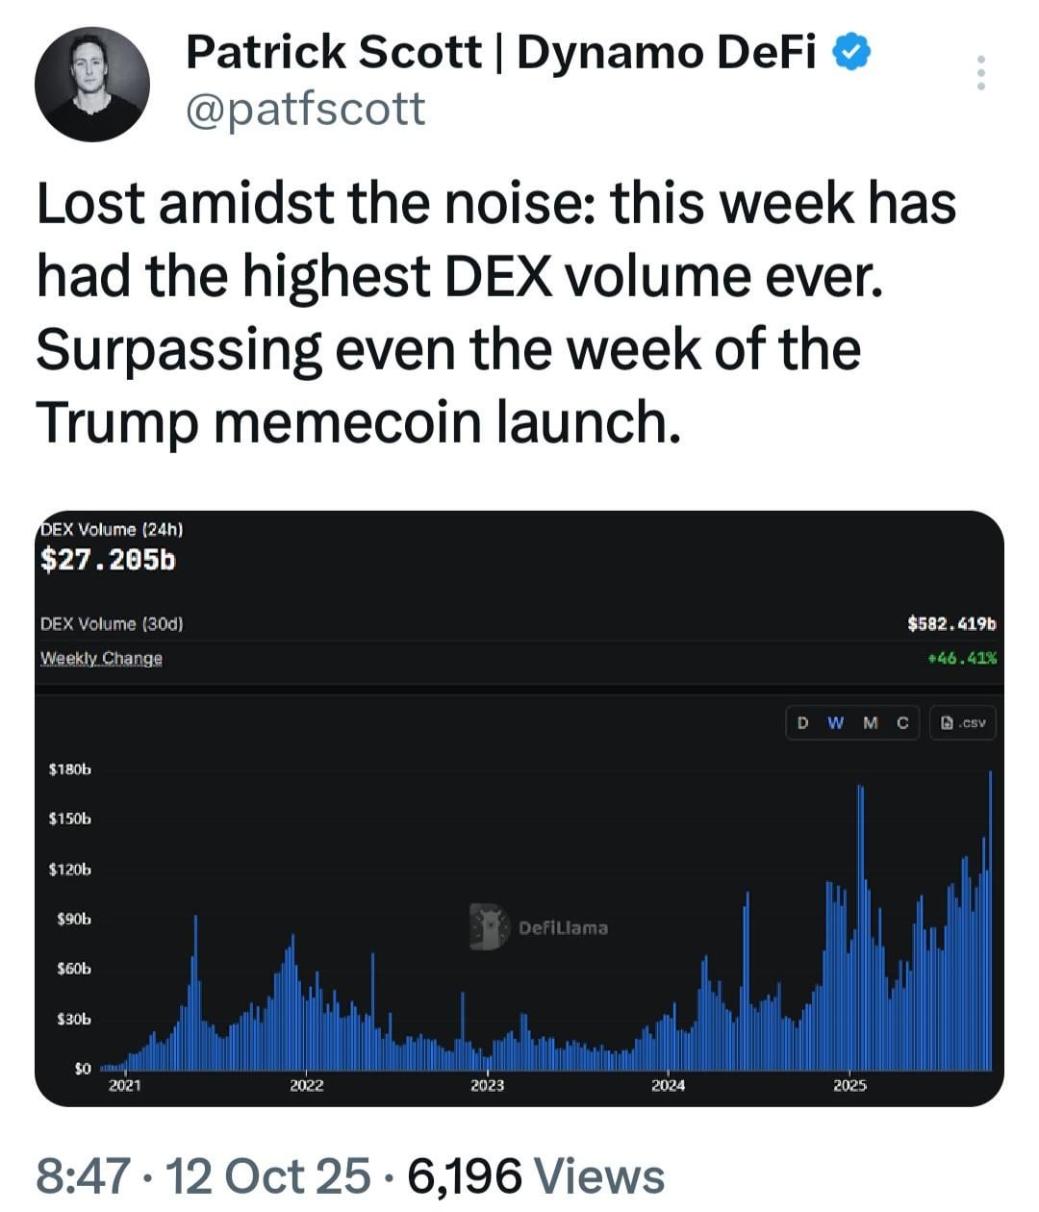Select the Cumulative (C) chart tab
The height and width of the screenshot is (1212, 1039).
click(902, 723)
